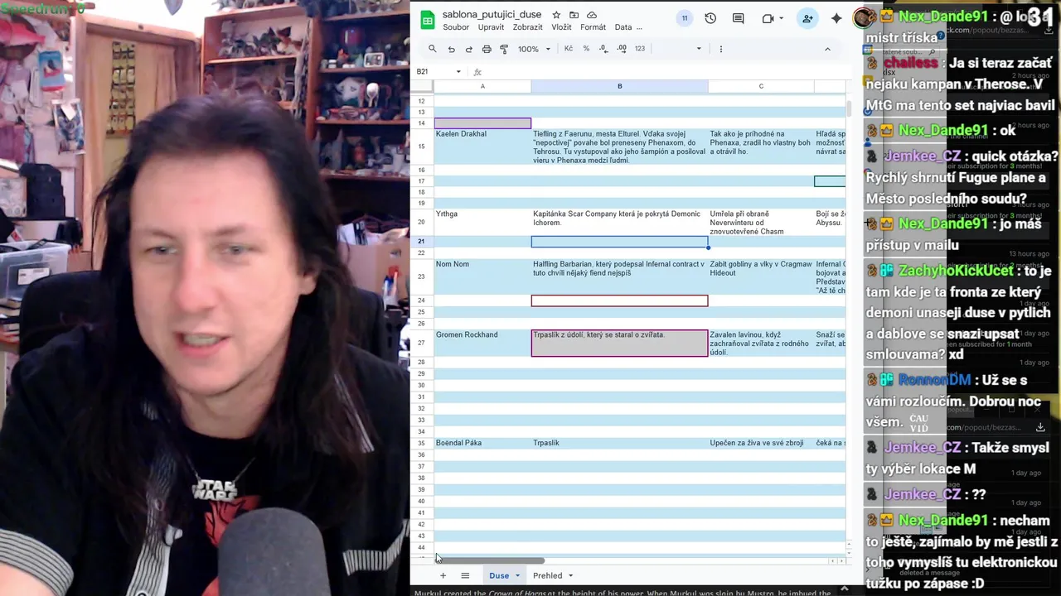Select the Boëndal Páka cell

482,443
